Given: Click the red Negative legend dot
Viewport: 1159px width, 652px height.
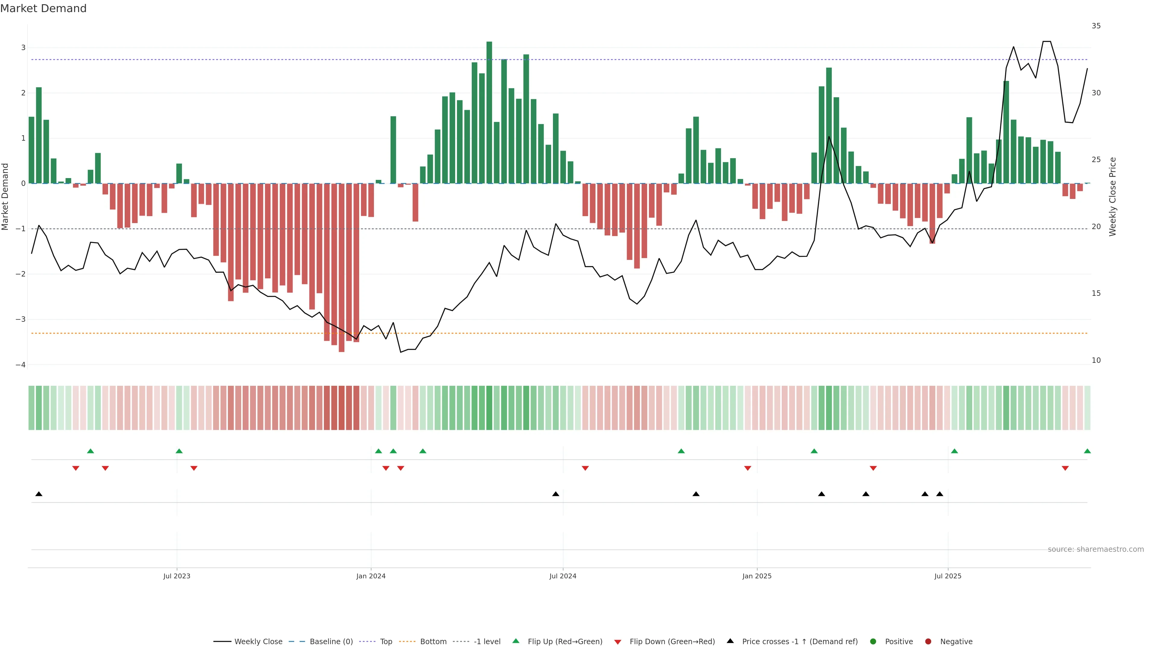Looking at the screenshot, I should pyautogui.click(x=928, y=642).
